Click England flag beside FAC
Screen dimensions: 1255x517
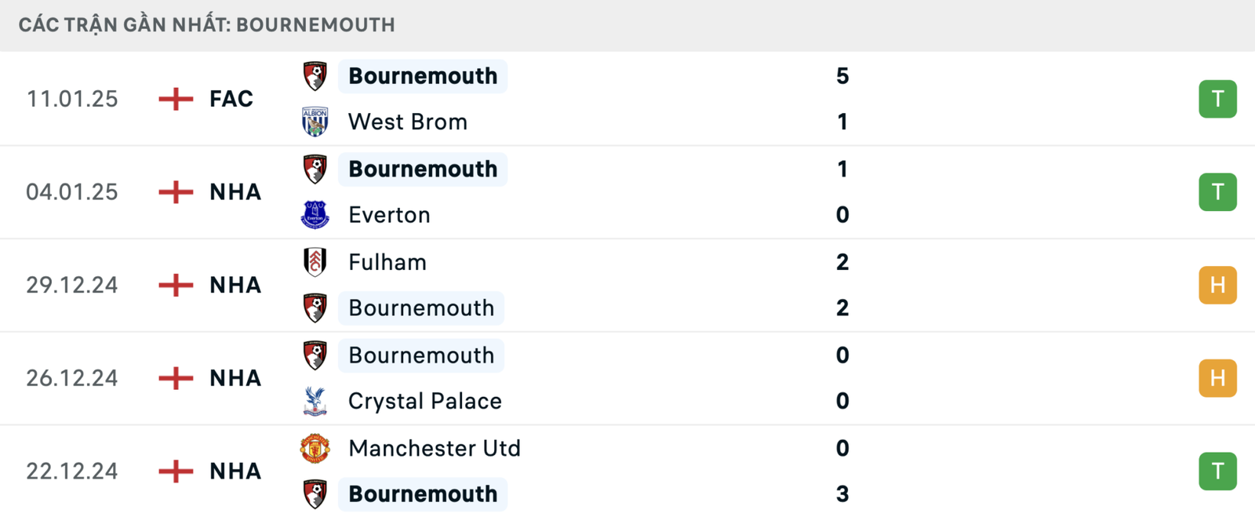176,99
